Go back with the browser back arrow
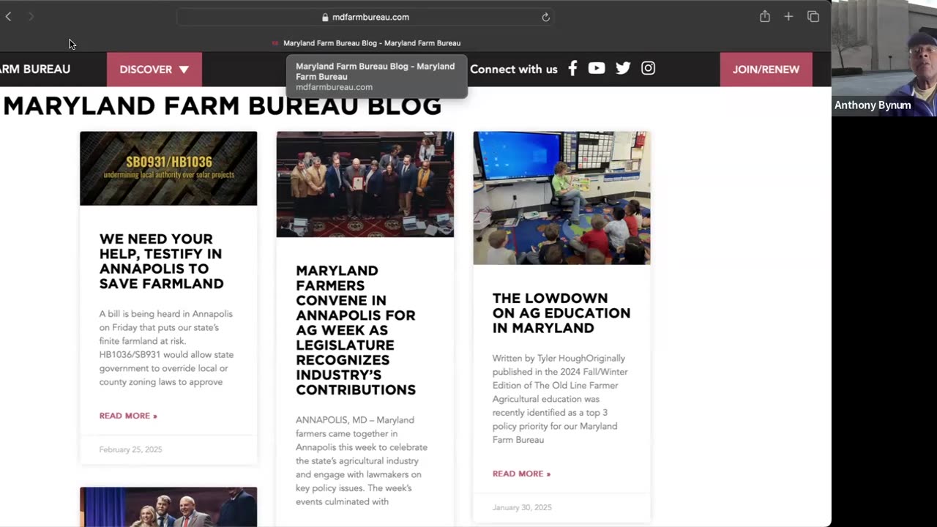The image size is (937, 527). [x=8, y=16]
